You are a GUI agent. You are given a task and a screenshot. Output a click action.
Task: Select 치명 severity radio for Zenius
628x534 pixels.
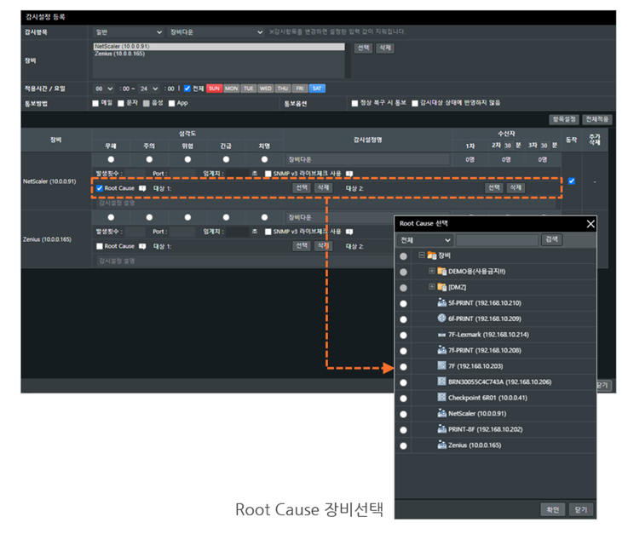click(x=264, y=217)
